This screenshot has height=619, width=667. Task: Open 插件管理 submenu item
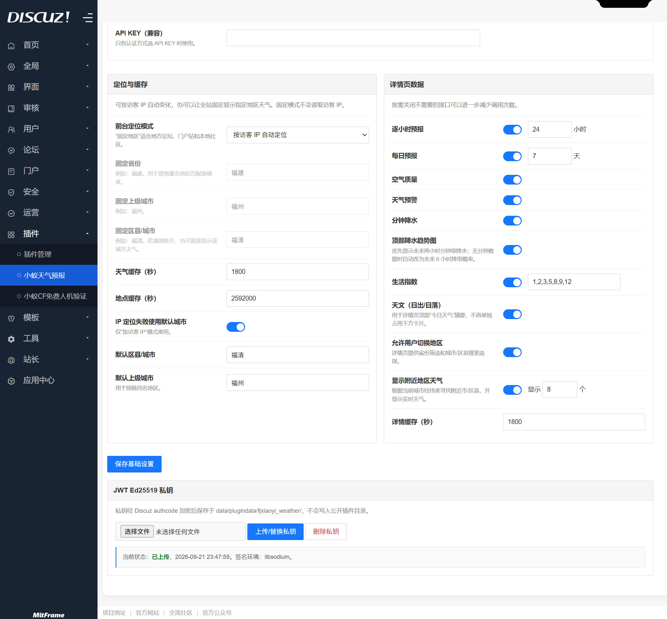pyautogui.click(x=48, y=254)
